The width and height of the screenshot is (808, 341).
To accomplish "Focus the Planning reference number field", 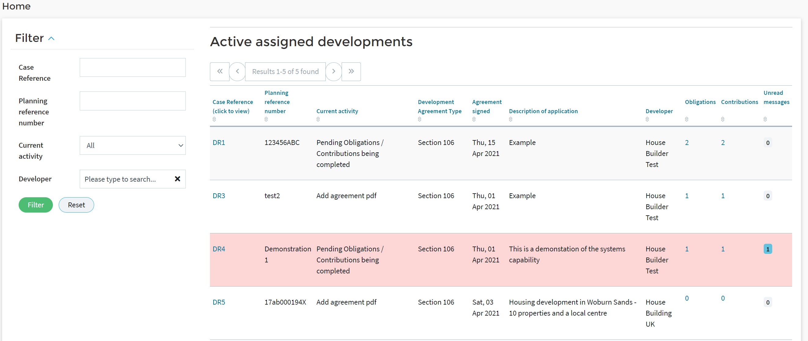I will (x=132, y=101).
